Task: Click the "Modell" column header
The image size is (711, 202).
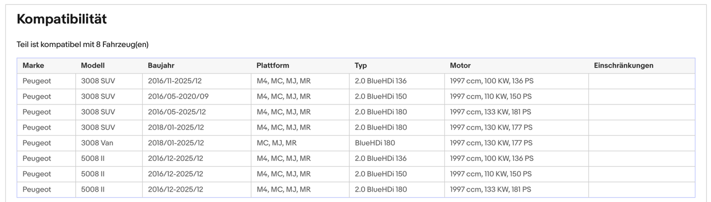Action: pos(93,66)
